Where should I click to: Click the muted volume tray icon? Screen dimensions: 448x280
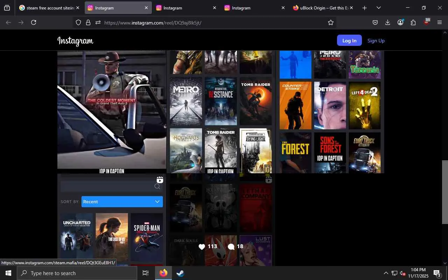click(402, 273)
